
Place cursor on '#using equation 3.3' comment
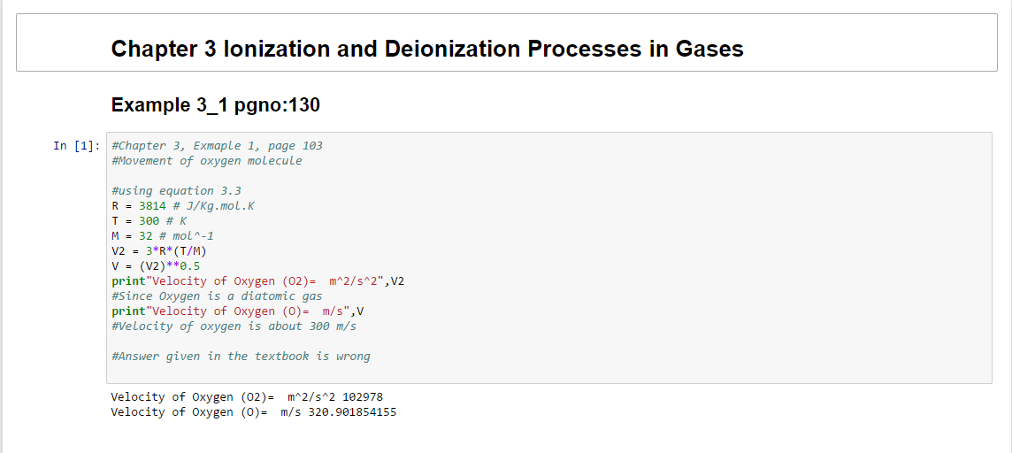pos(176,191)
